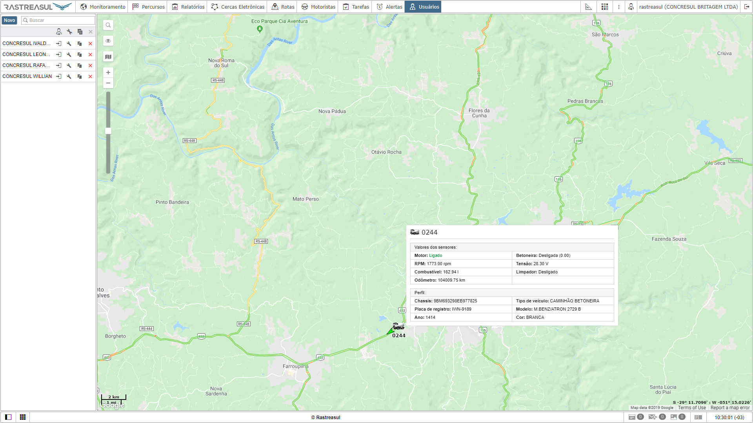
Task: Open the three-dot more options menu
Action: 619,7
